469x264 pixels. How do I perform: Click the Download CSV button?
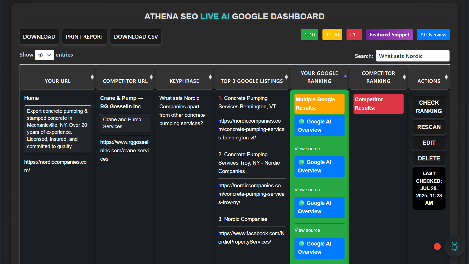(136, 37)
